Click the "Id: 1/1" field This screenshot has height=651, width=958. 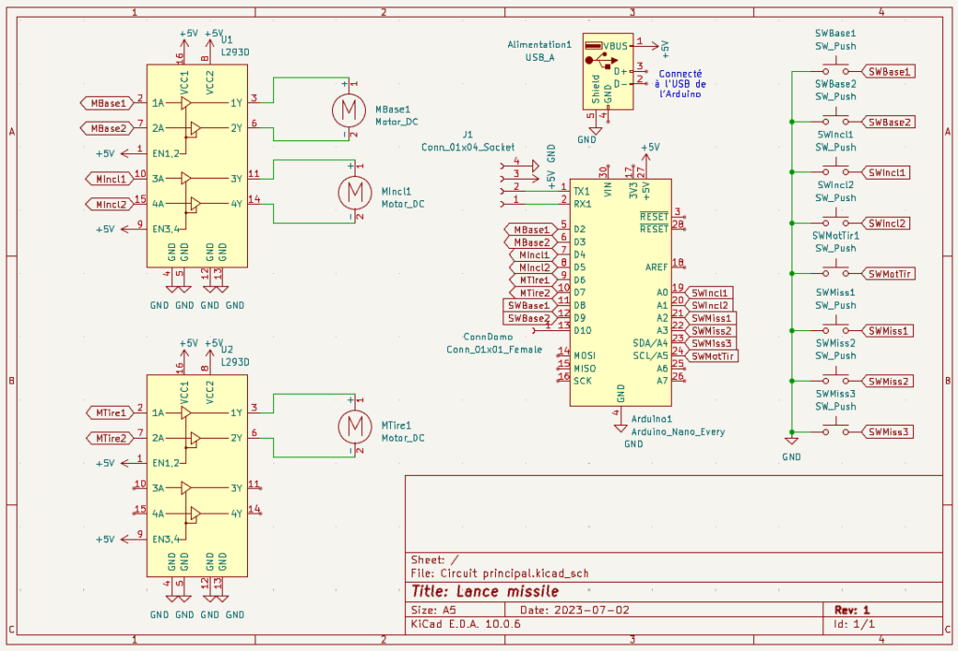coord(854,624)
